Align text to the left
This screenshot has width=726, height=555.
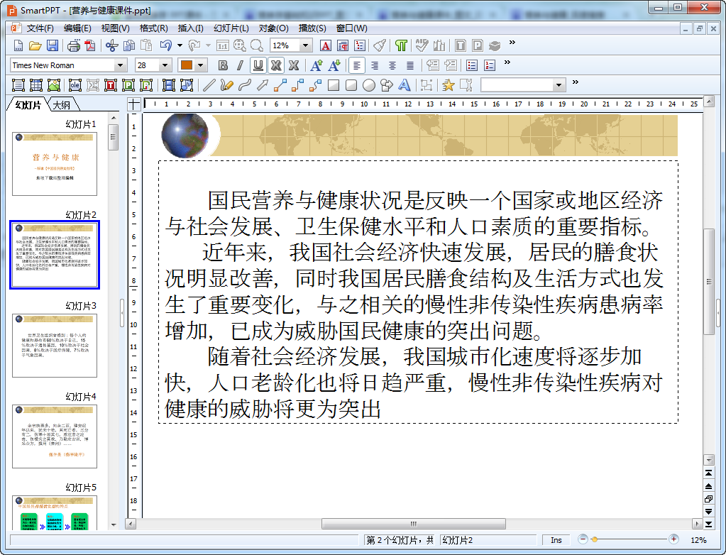356,65
